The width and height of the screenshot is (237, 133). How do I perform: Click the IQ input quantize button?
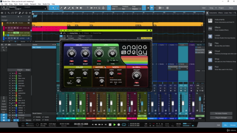click(109, 8)
